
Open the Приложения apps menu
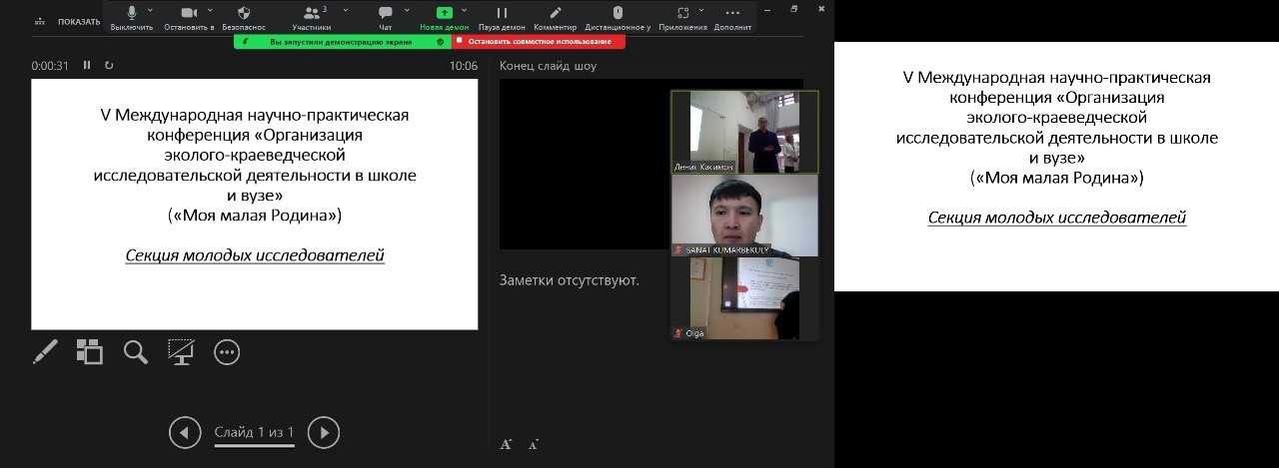coord(683,16)
